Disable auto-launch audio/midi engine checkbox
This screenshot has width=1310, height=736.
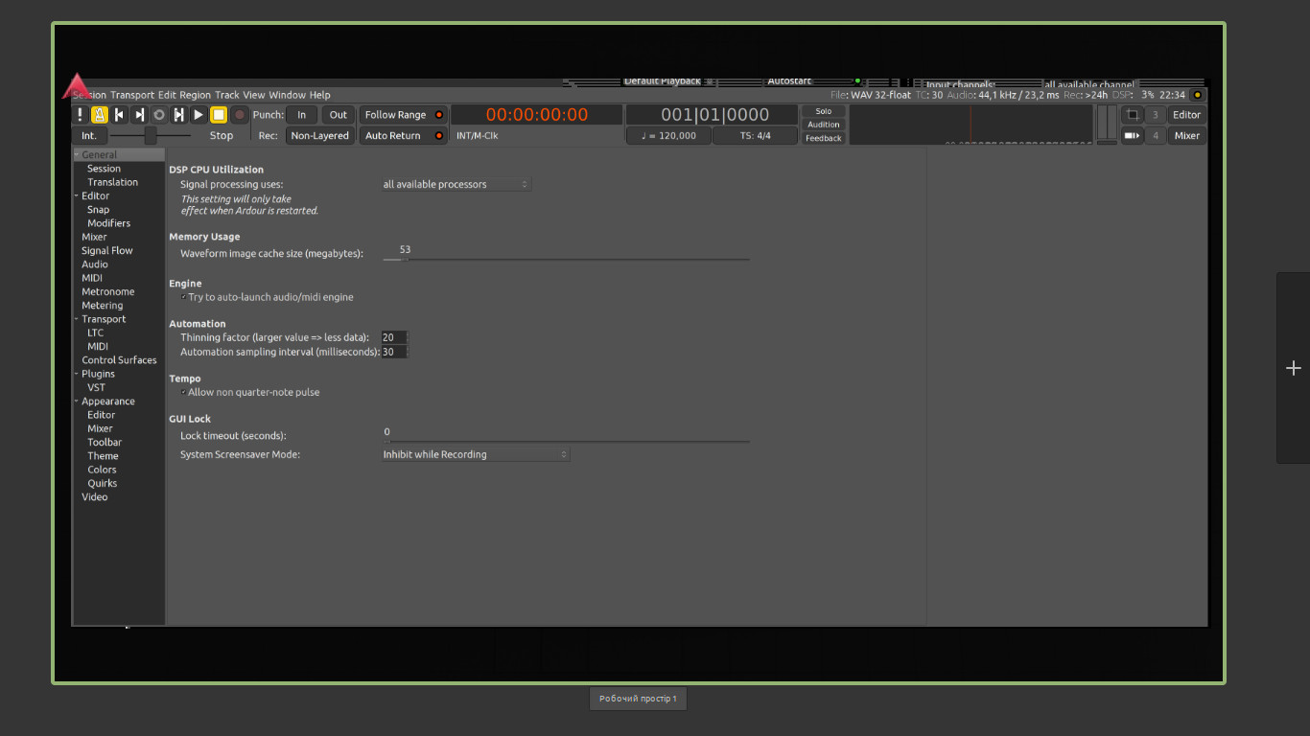click(184, 297)
